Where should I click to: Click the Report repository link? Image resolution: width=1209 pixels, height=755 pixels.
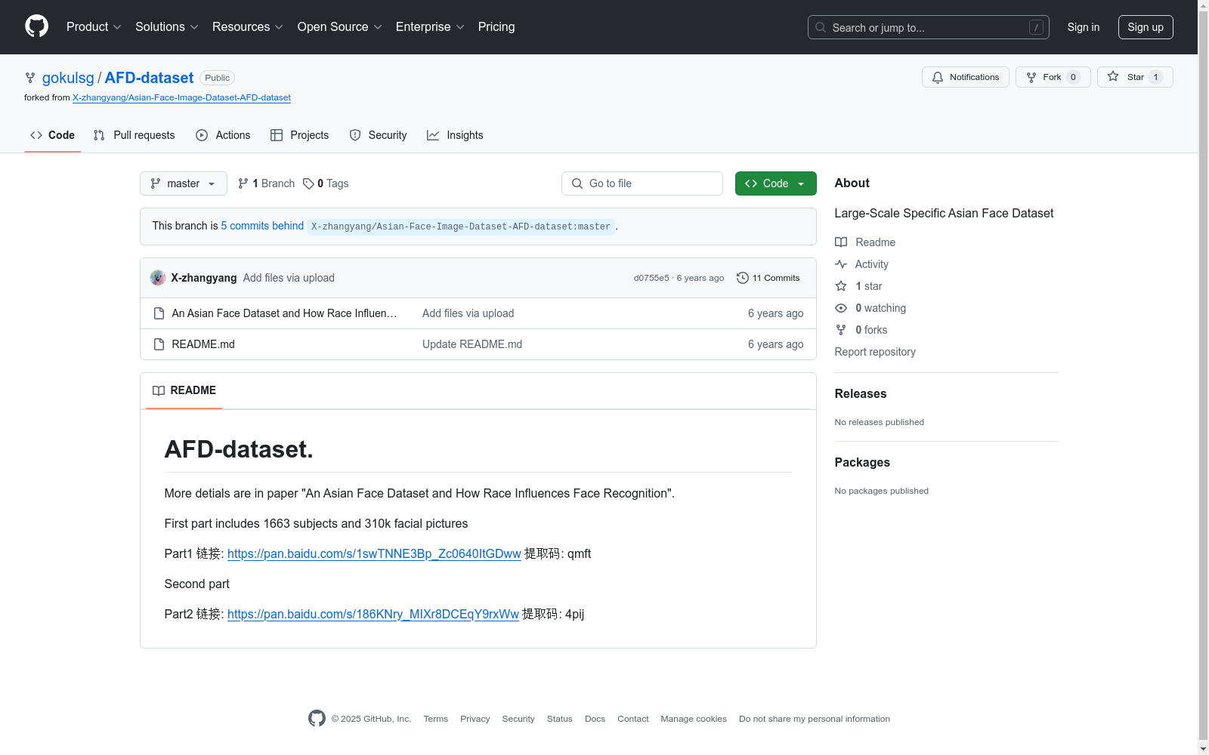875,352
